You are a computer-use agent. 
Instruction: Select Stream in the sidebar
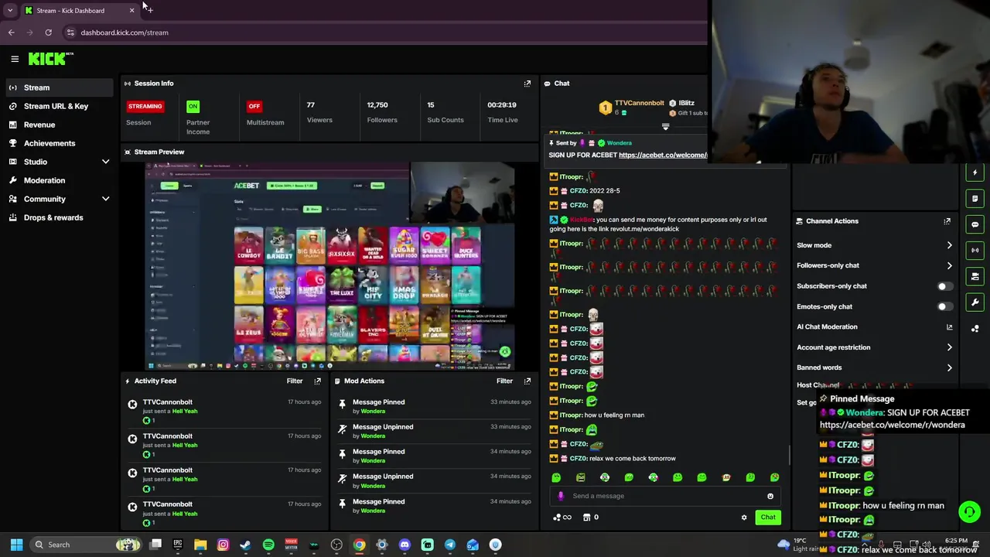(60, 87)
